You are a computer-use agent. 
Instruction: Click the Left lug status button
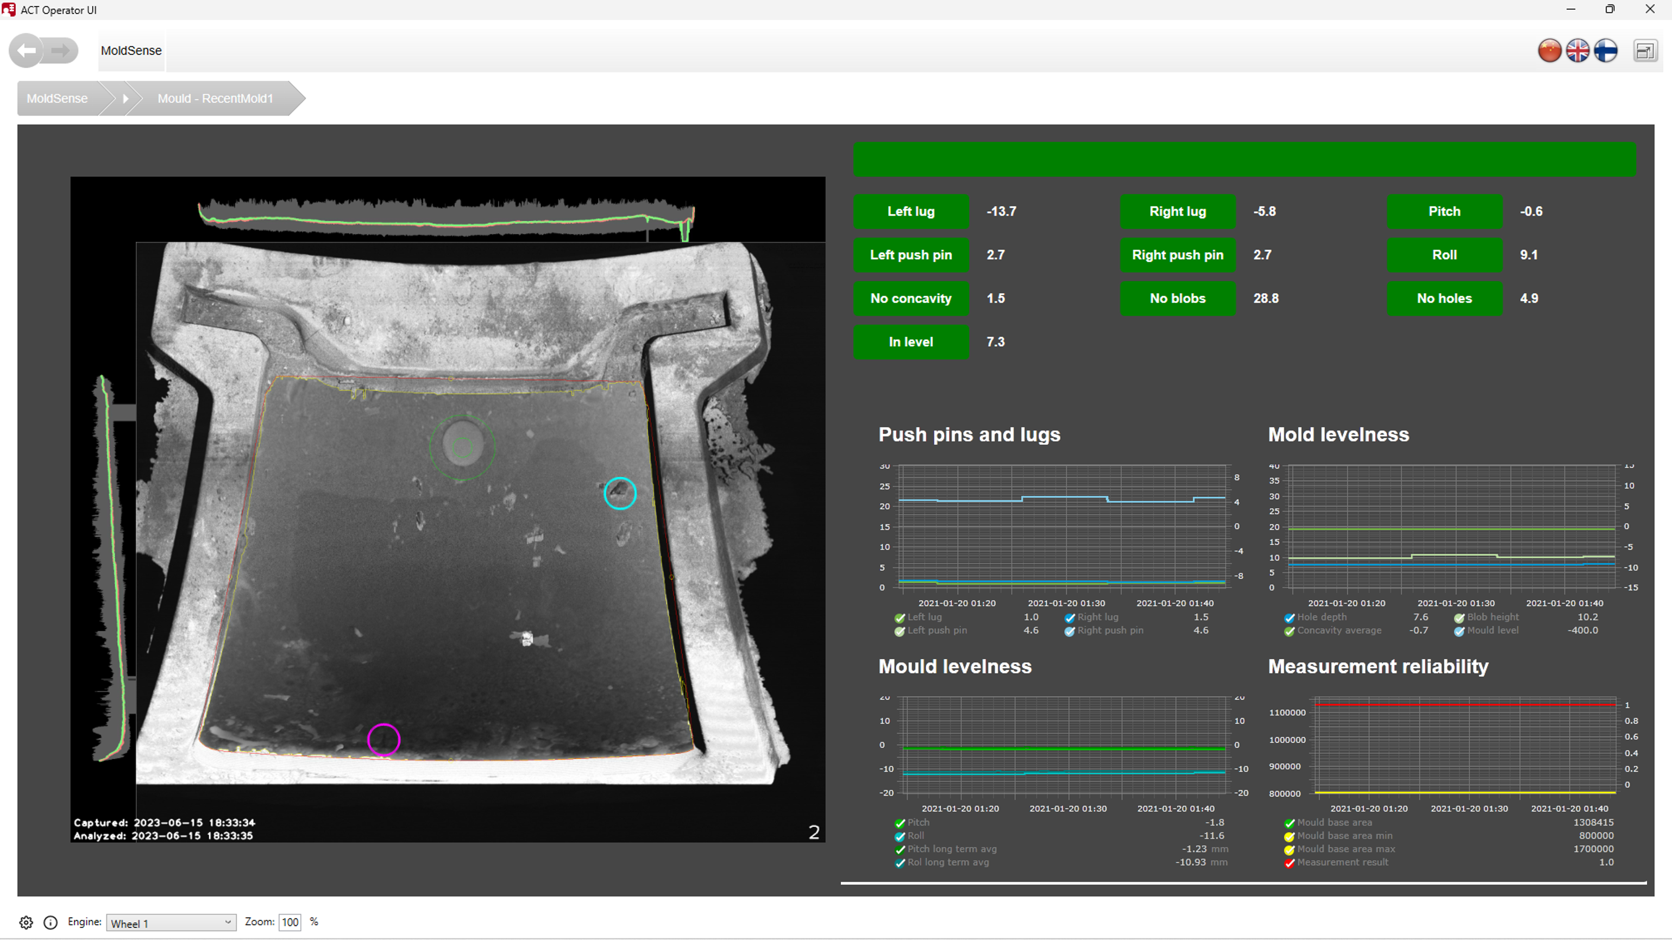point(910,211)
